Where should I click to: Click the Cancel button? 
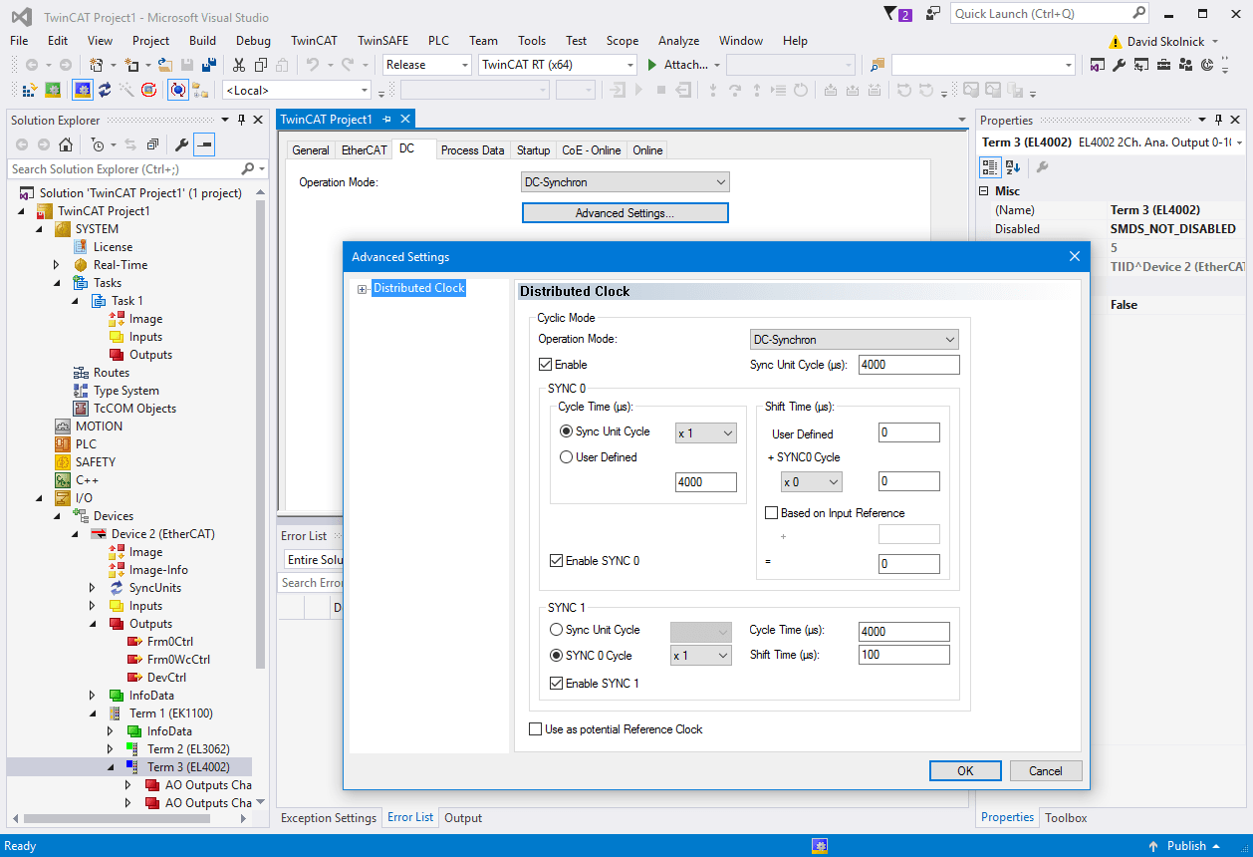coord(1045,770)
